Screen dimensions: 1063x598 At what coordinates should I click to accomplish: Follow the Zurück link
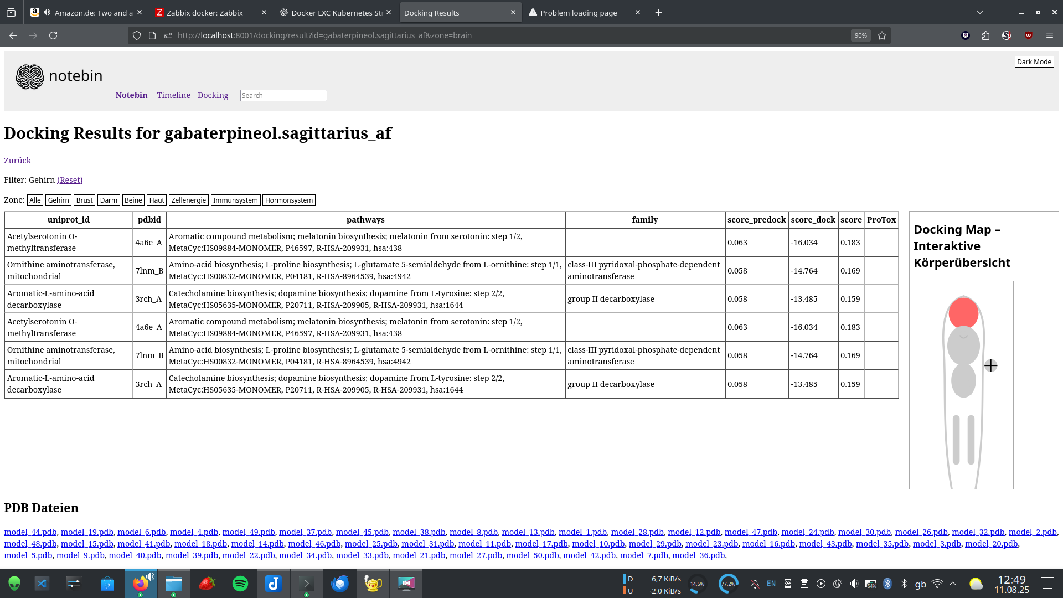coord(17,161)
